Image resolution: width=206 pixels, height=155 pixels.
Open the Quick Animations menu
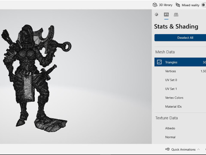click(182, 149)
